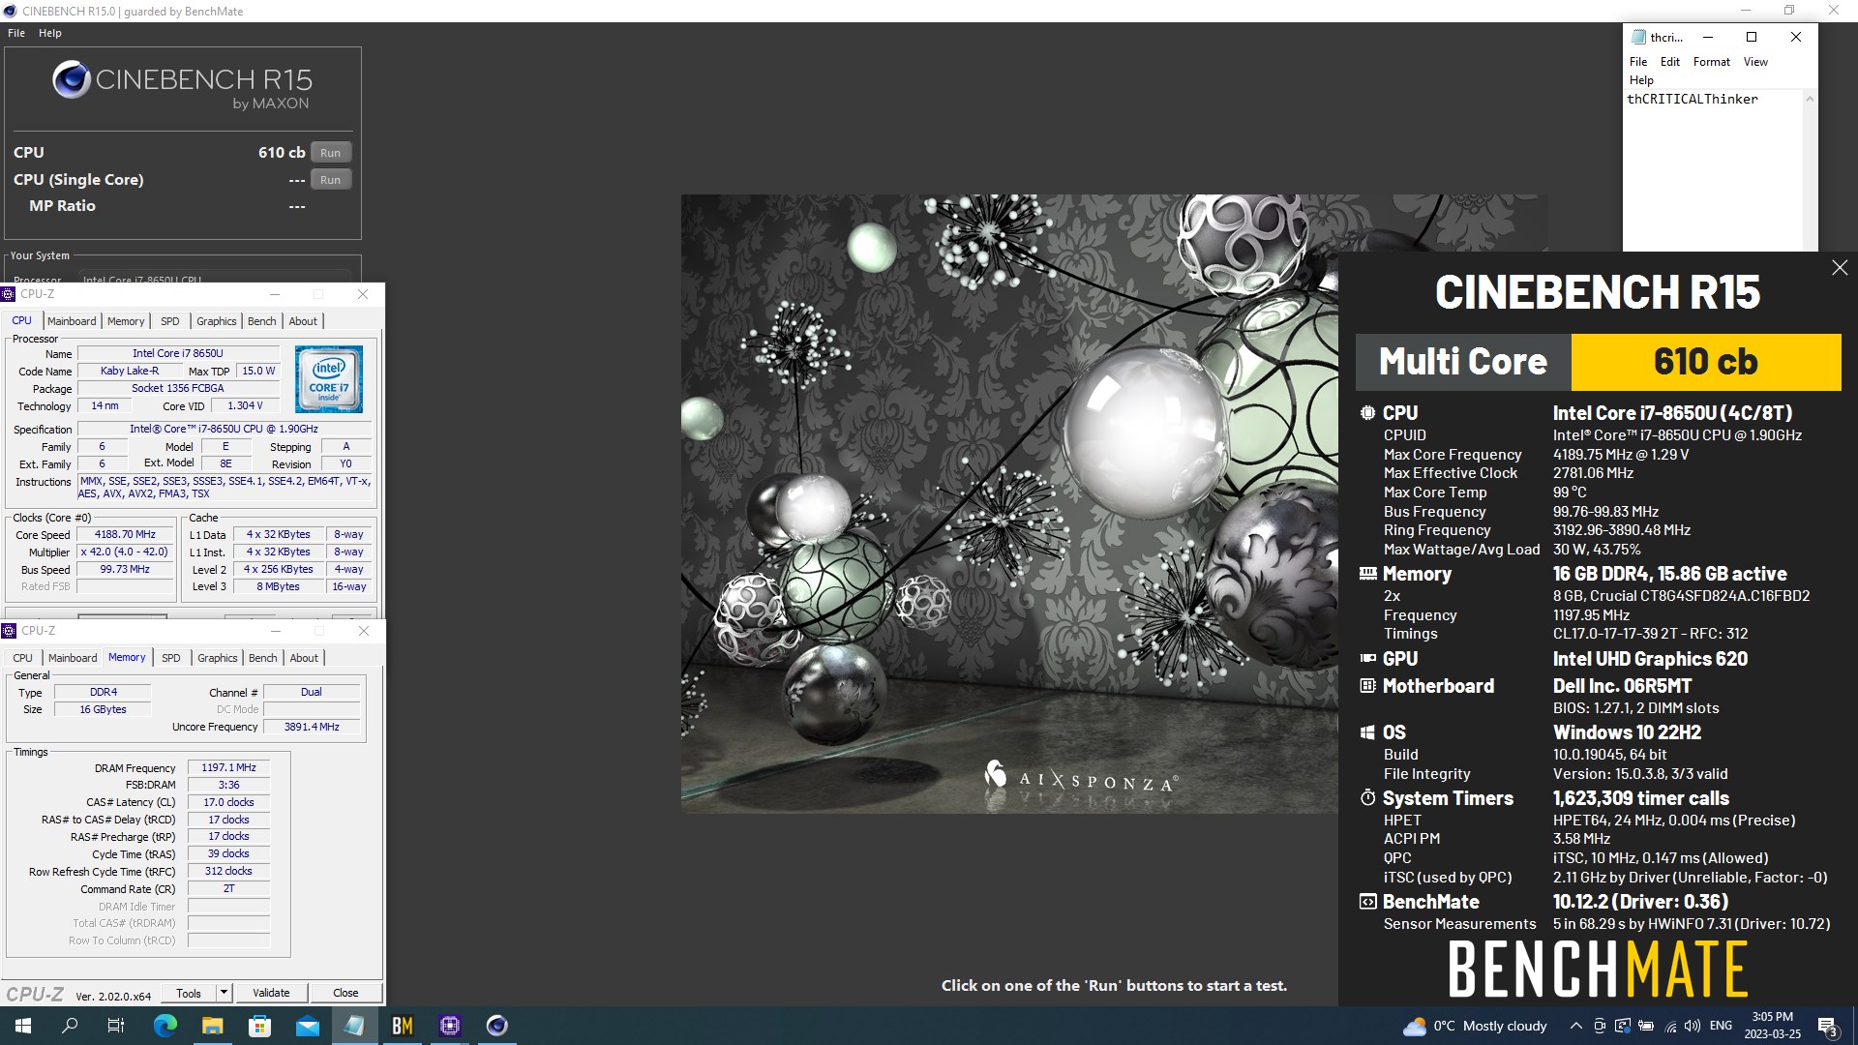Open the volume control in tray
The image size is (1858, 1045).
(1693, 1026)
